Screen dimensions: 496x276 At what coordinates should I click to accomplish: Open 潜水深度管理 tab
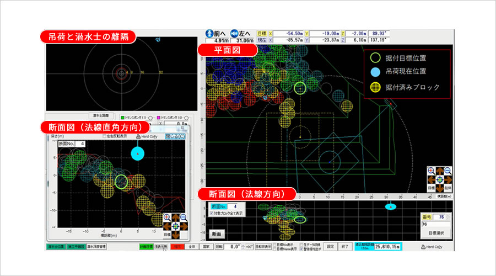(x=96, y=247)
